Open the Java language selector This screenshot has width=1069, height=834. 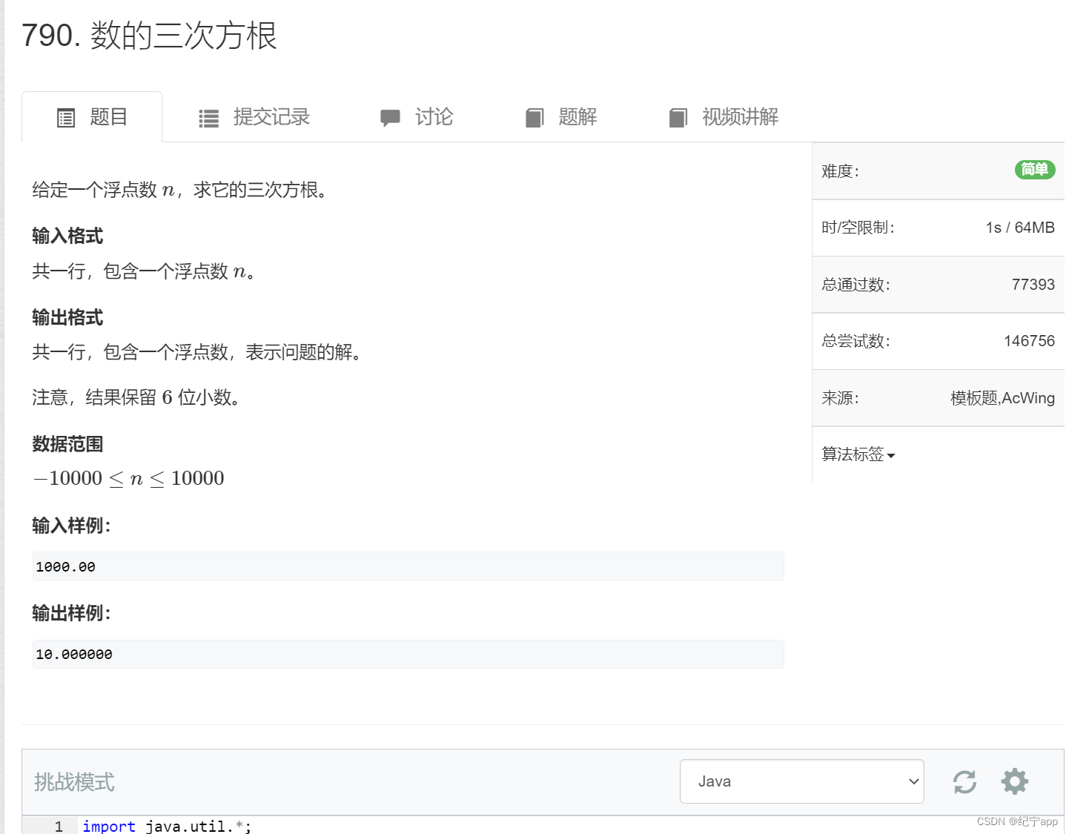[802, 781]
